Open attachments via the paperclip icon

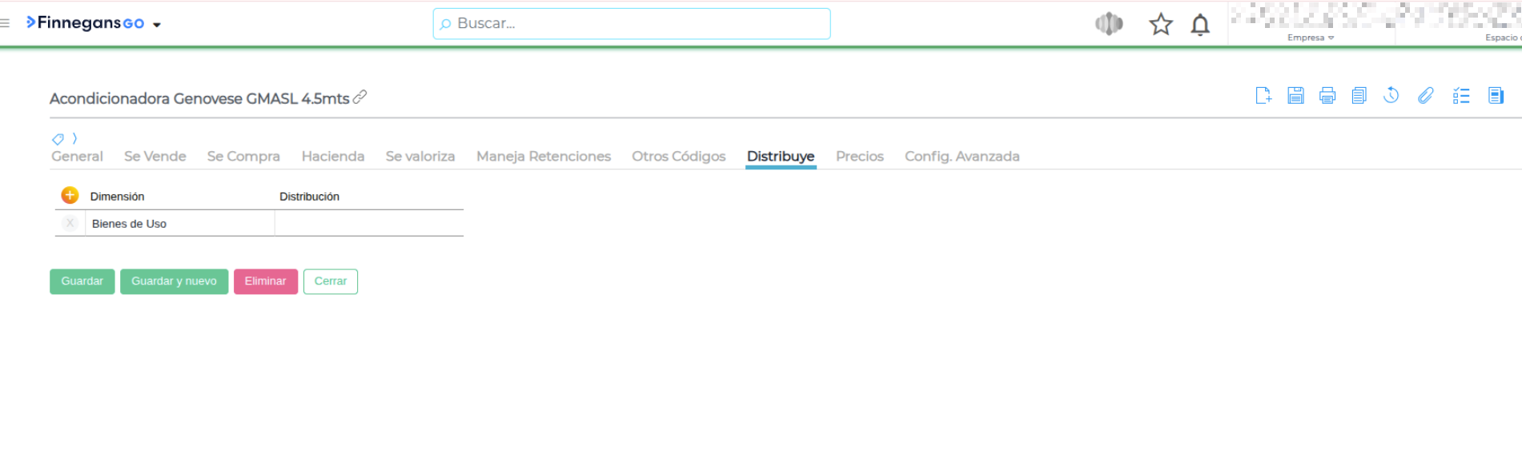coord(1425,96)
